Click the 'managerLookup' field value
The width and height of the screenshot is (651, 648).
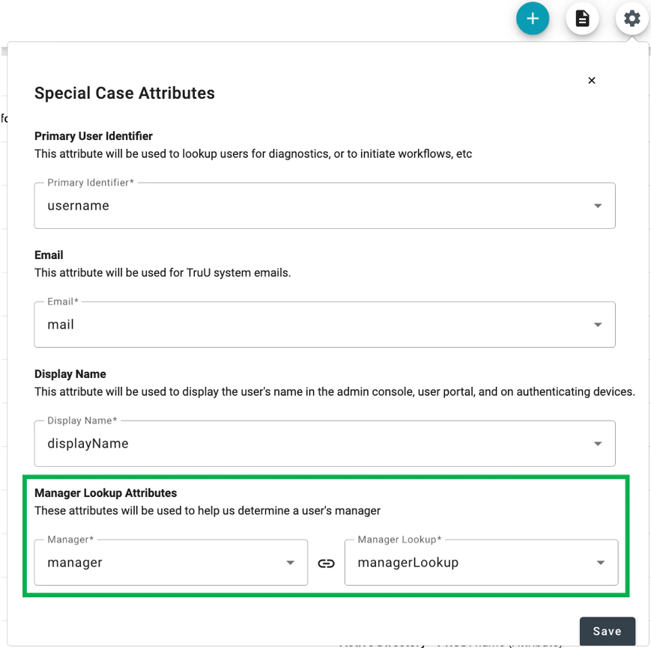408,563
